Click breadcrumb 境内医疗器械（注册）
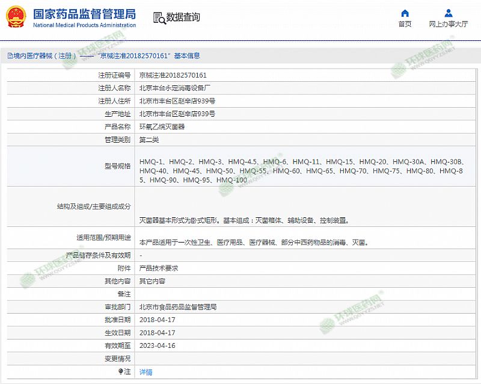The width and height of the screenshot is (481, 384). click(44, 55)
